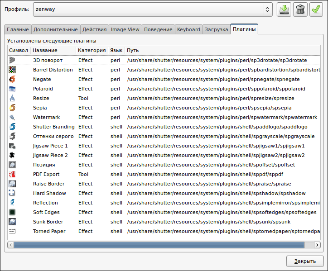
Task: Select the Watermark plugin icon
Action: 12,117
